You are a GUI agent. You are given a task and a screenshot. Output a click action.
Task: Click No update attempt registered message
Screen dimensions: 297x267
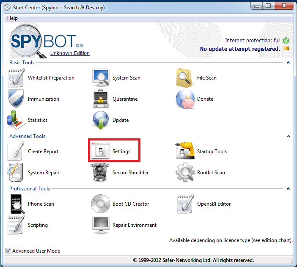240,49
